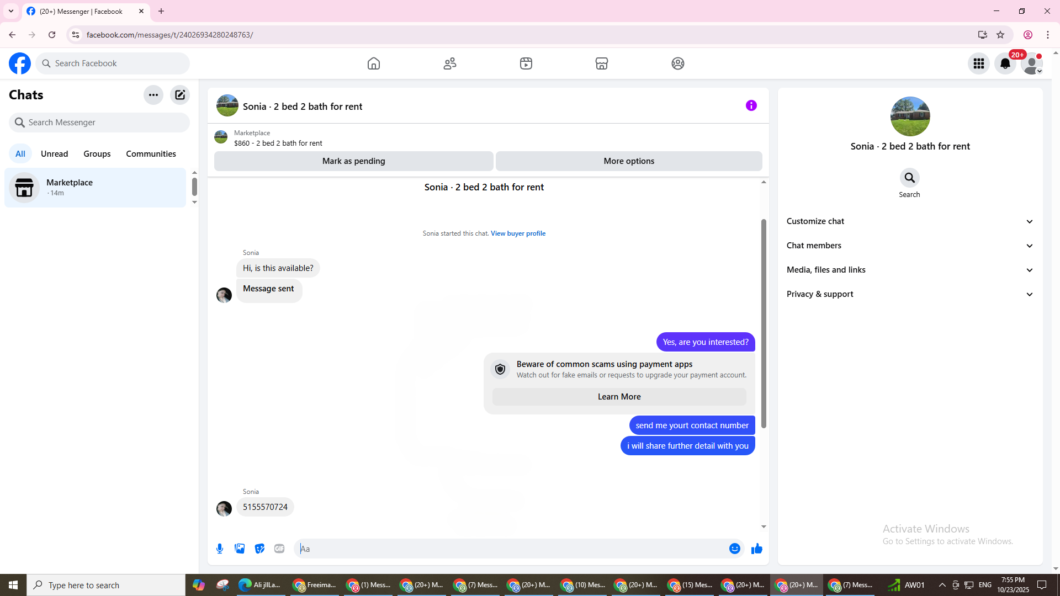
Task: Click the conversation vertical scrollbar
Action: click(x=764, y=323)
